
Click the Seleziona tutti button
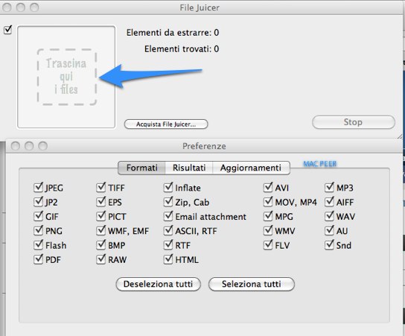pyautogui.click(x=252, y=284)
